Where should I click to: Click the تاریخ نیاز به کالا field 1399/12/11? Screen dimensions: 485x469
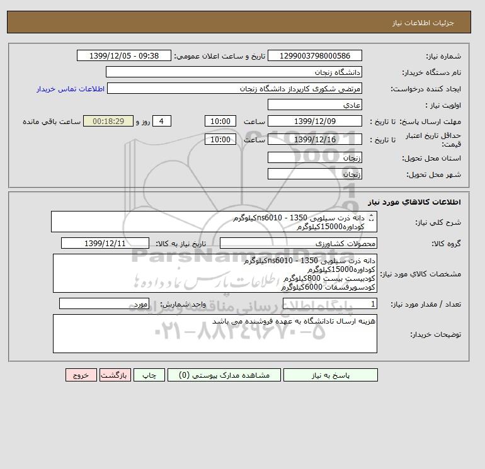pyautogui.click(x=105, y=243)
